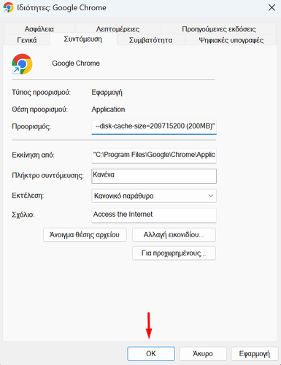Open the Για προχωρημένους options
This screenshot has height=365, width=281.
174,253
